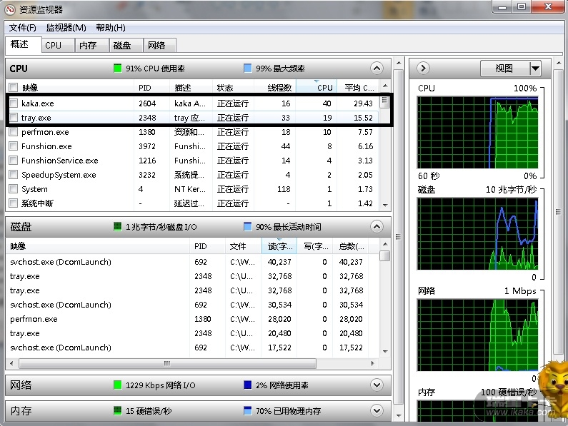Open the 帮助(H) menu
The height and width of the screenshot is (426, 568).
point(111,28)
